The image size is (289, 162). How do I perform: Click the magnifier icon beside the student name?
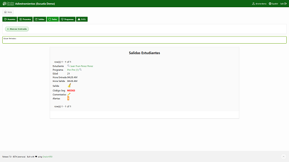pos(68,66)
